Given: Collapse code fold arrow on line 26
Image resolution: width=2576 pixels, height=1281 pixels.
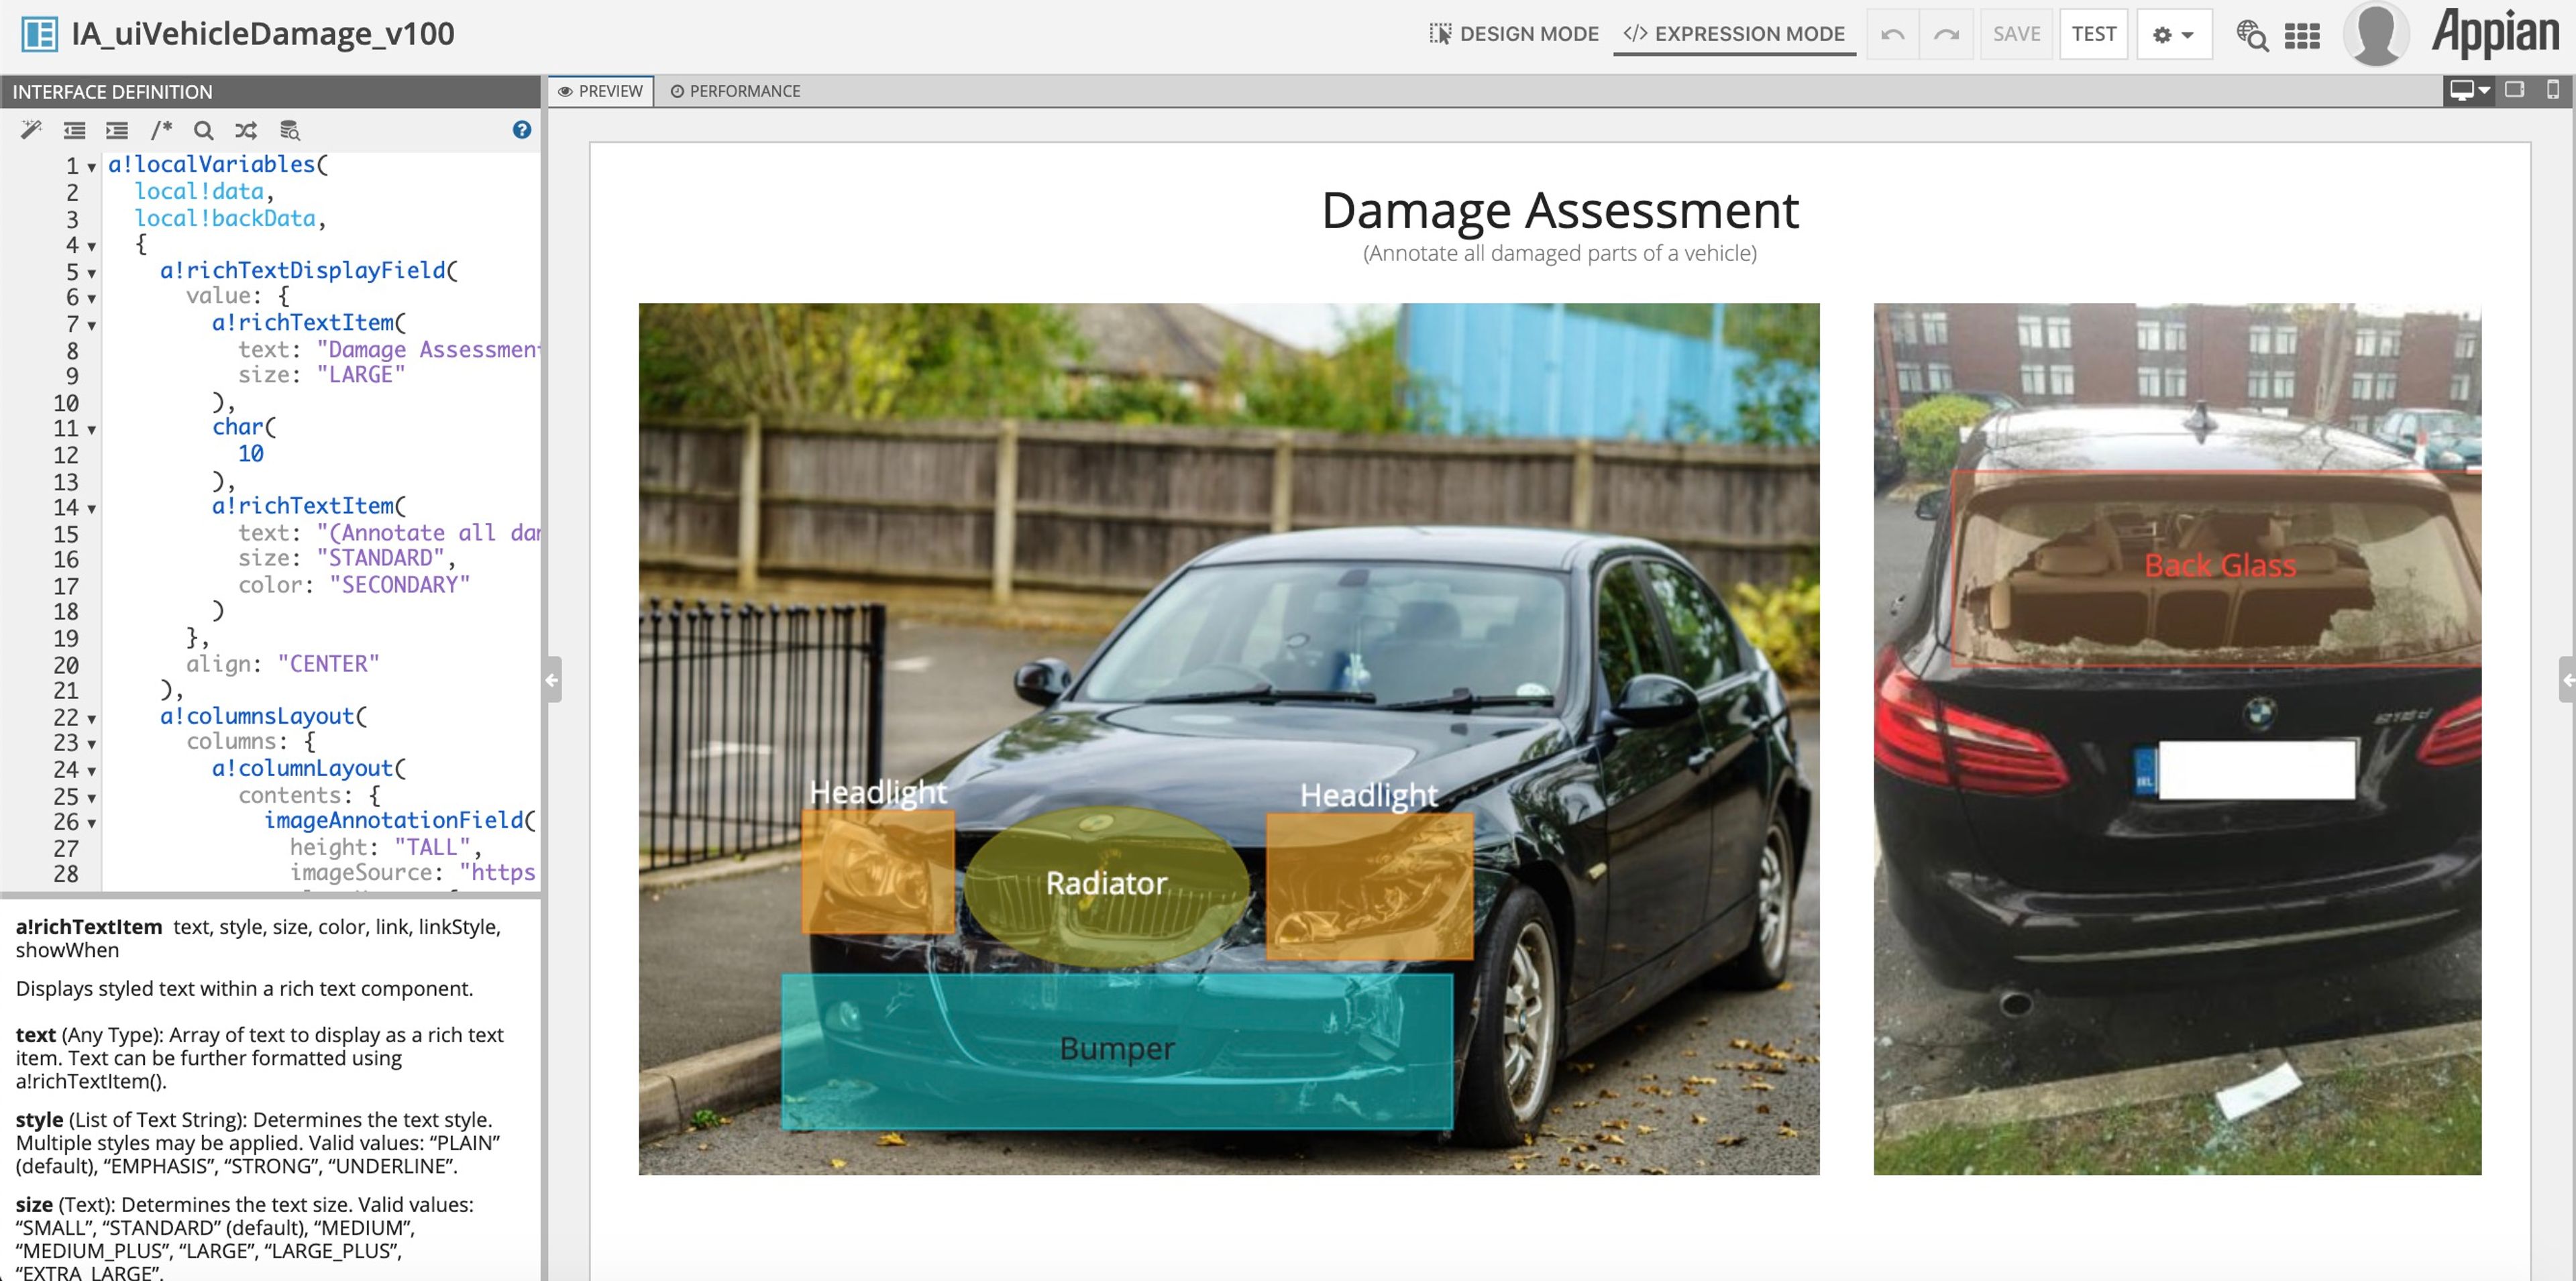Looking at the screenshot, I should 92,823.
